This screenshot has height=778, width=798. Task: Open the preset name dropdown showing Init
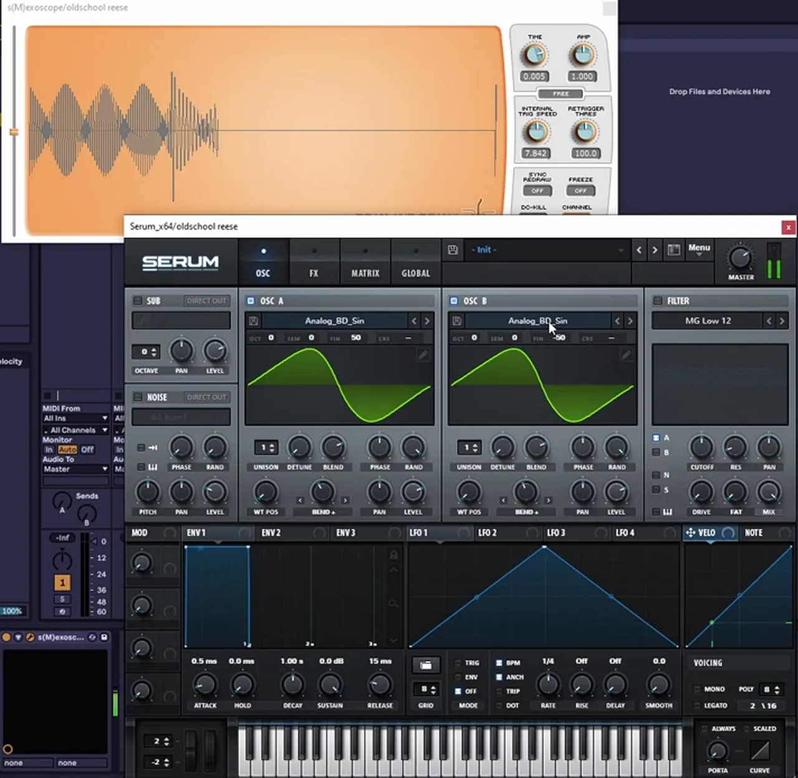547,250
